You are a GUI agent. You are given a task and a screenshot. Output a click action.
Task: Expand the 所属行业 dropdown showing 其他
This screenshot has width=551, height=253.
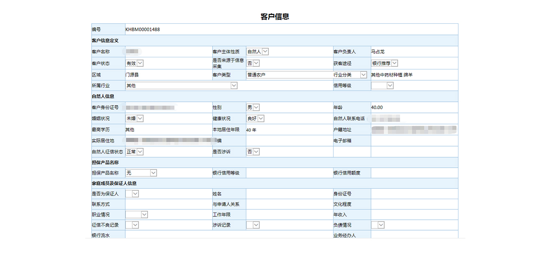tap(181, 86)
